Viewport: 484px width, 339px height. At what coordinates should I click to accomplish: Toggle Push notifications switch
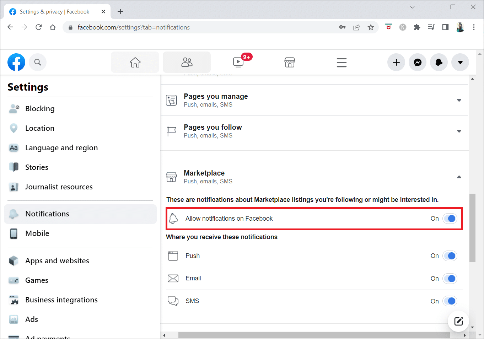pyautogui.click(x=450, y=256)
